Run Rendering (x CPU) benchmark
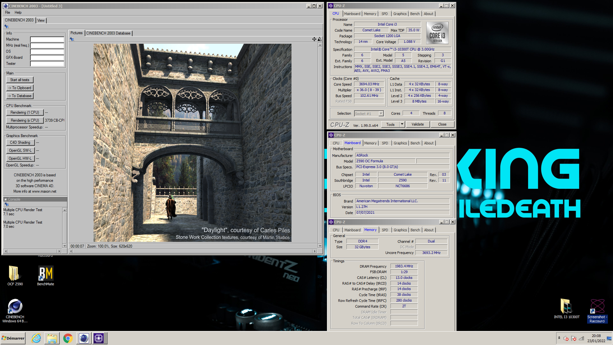 (25, 120)
